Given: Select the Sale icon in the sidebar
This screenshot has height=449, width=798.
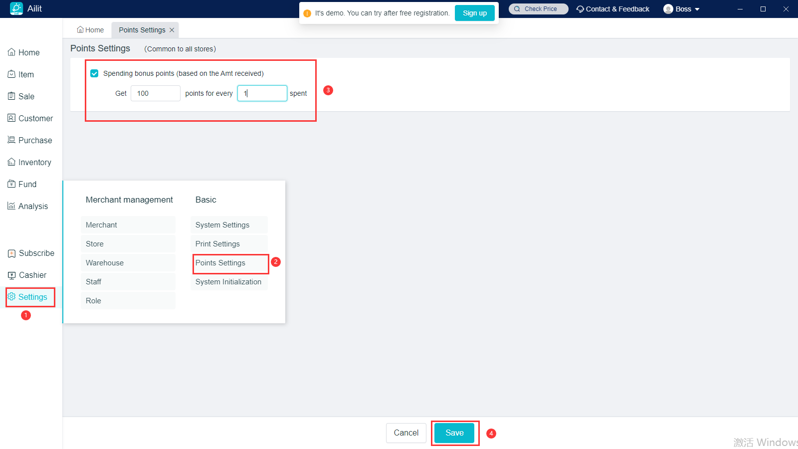Looking at the screenshot, I should pyautogui.click(x=11, y=96).
